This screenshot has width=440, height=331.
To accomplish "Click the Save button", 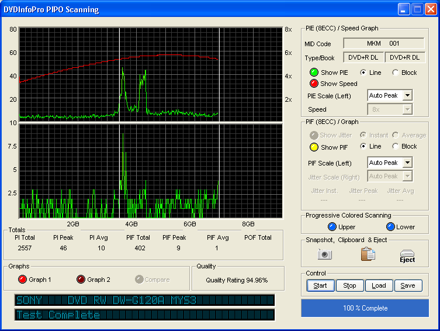I will (x=408, y=286).
